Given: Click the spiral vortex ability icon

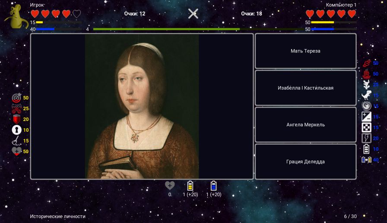Looking at the screenshot, I should pyautogui.click(x=366, y=106).
